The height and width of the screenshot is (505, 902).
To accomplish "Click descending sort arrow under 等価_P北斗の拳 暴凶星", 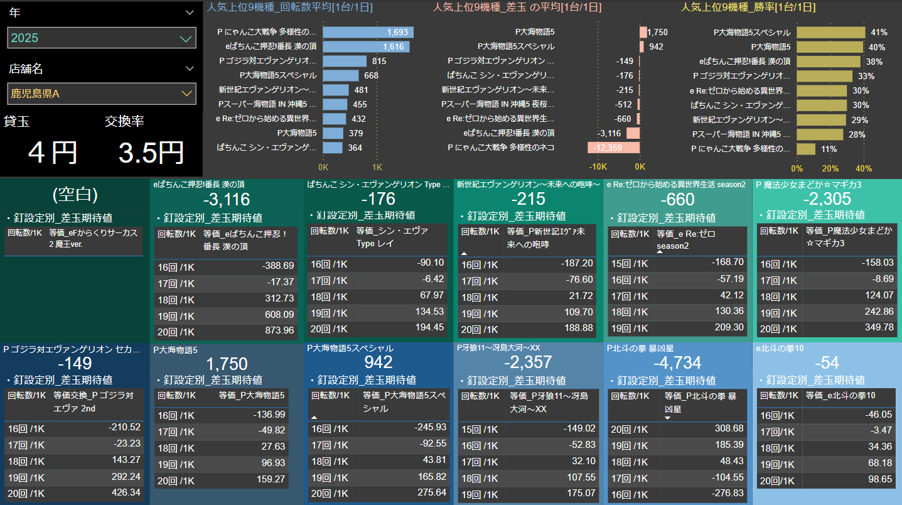I will [x=667, y=417].
